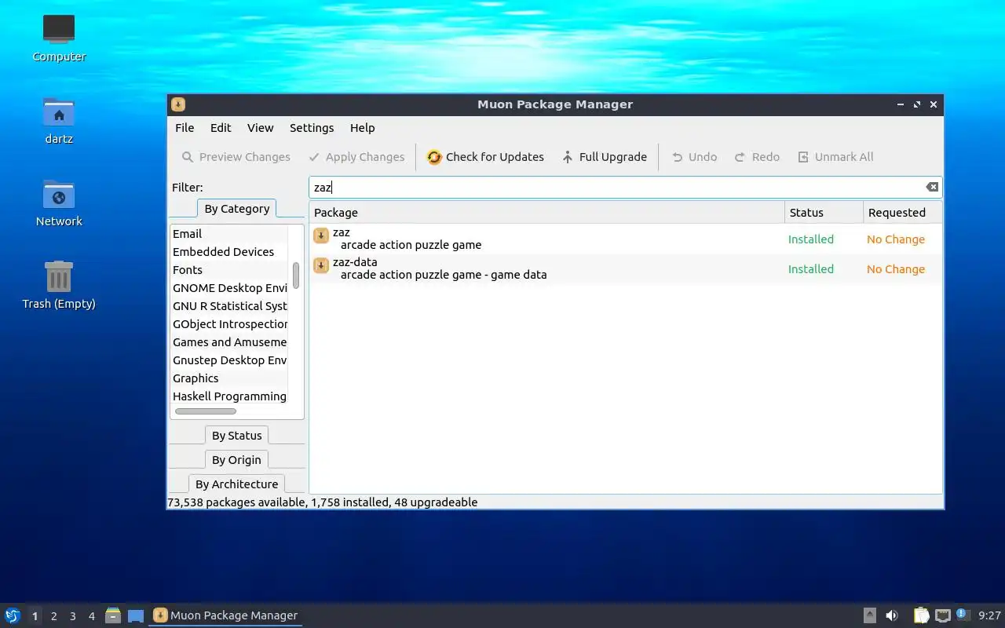
Task: Switch to the By Status filter tab
Action: (x=236, y=436)
